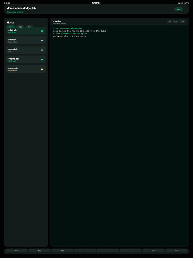
Task: Click the SSHELL app title
Action: (x=96, y=3)
